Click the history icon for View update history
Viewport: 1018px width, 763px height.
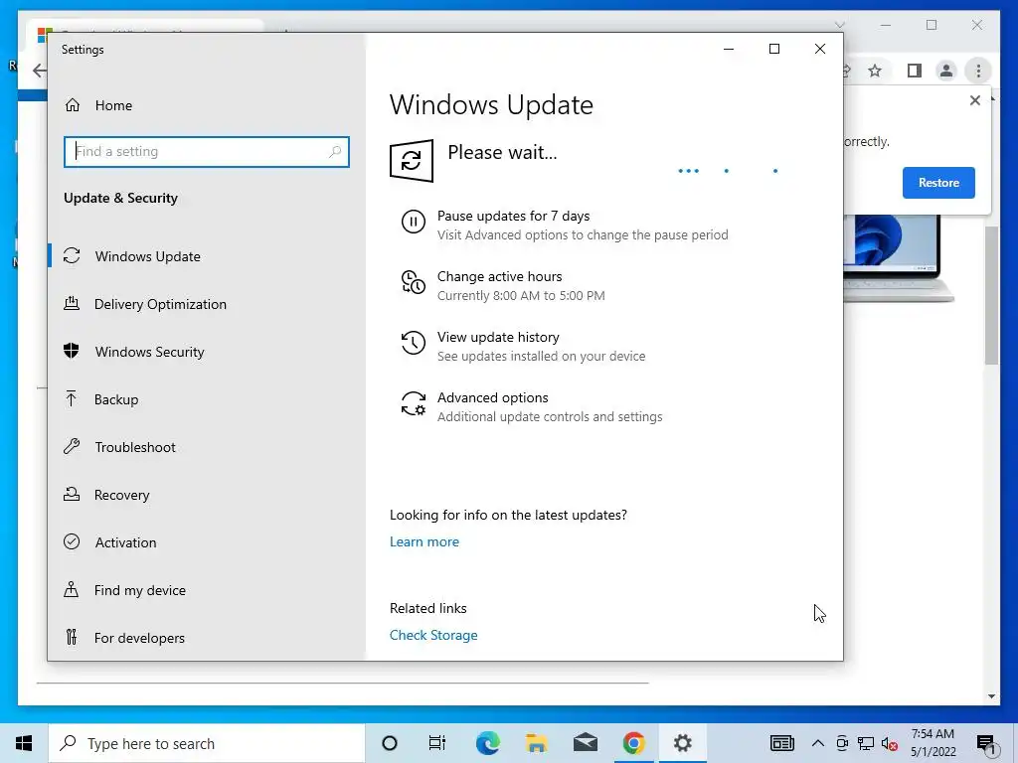tap(413, 343)
